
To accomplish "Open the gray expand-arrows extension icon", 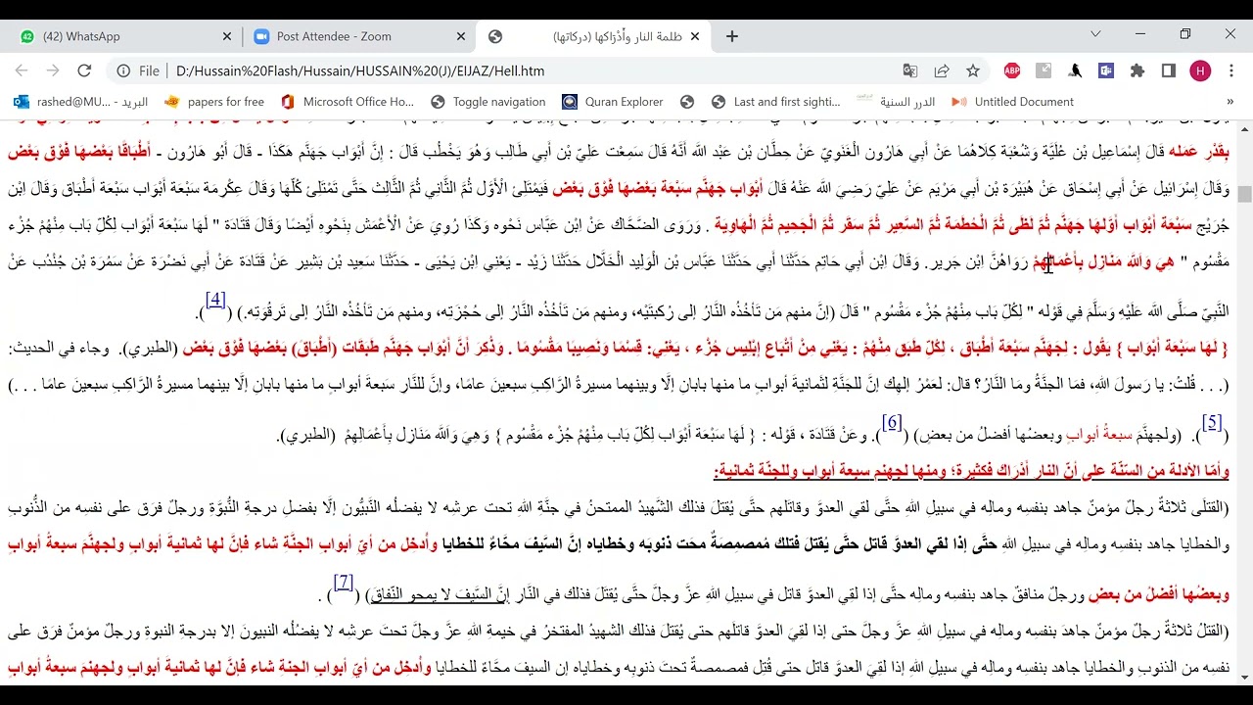I will (1044, 70).
